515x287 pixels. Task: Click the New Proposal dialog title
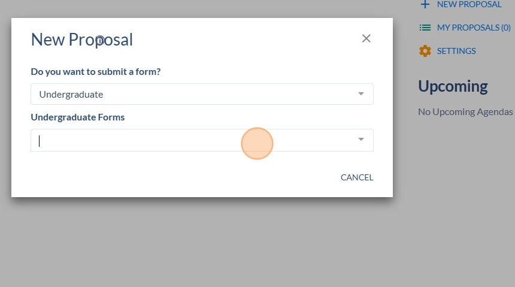[82, 40]
